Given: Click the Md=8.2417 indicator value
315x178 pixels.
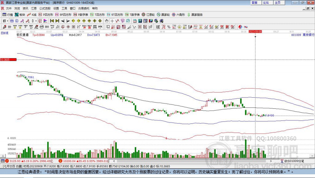Looking at the screenshot, I should tap(75, 35).
